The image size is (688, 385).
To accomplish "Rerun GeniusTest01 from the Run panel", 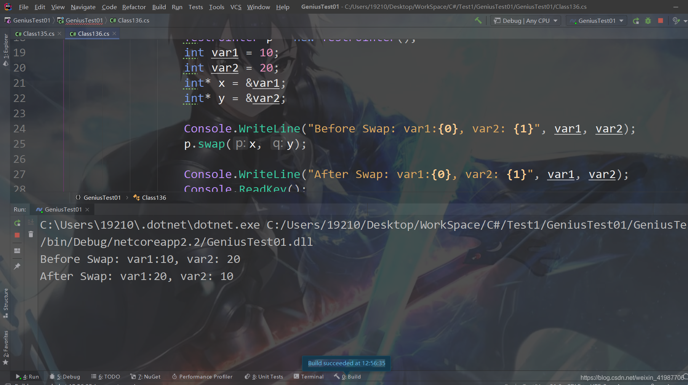I will (x=17, y=223).
